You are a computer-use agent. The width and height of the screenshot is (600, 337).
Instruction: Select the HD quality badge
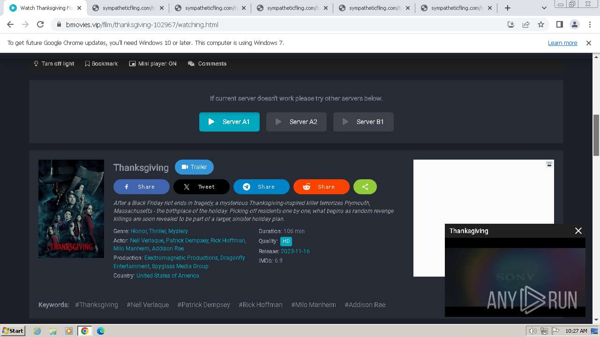(x=286, y=242)
